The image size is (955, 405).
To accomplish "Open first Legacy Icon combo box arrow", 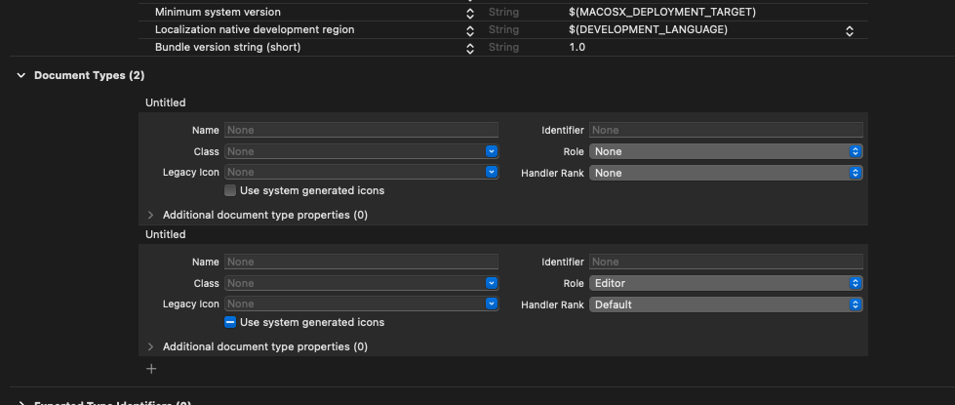I will pyautogui.click(x=492, y=173).
